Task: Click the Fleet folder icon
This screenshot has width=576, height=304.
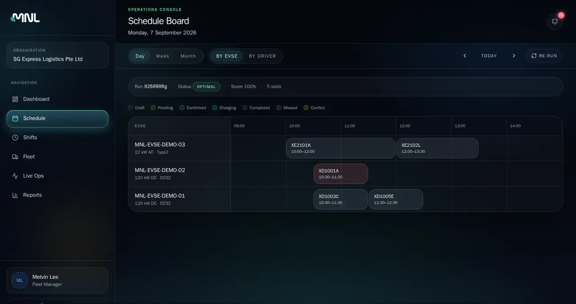Action: pos(15,156)
